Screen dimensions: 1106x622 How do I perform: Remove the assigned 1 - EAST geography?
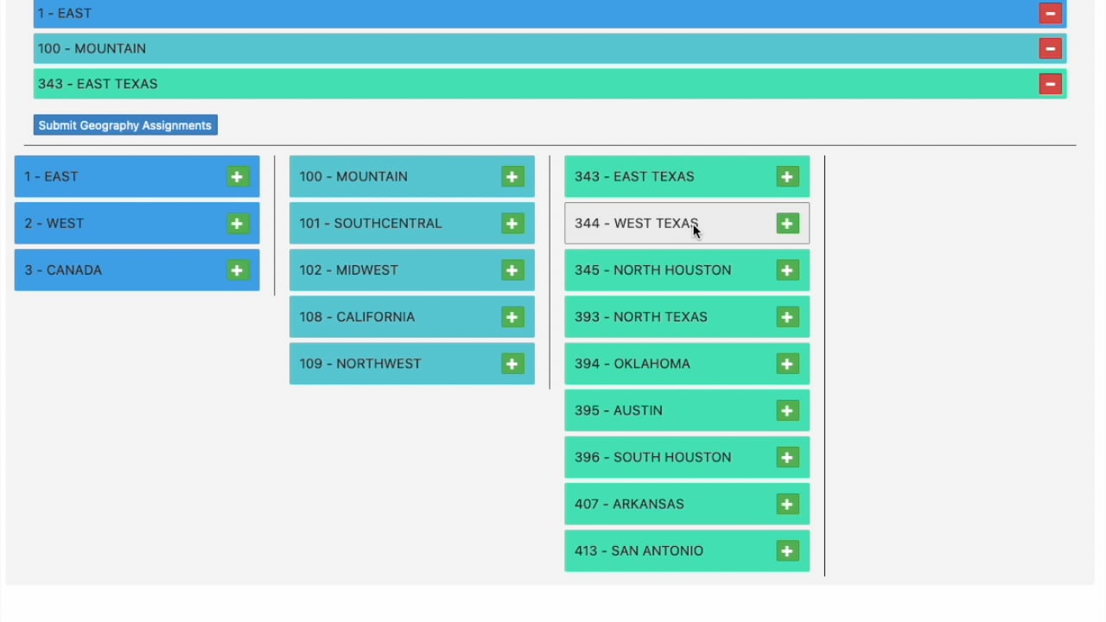tap(1050, 13)
